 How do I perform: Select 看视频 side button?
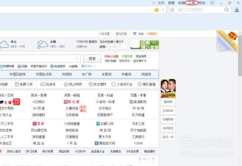[168, 102]
